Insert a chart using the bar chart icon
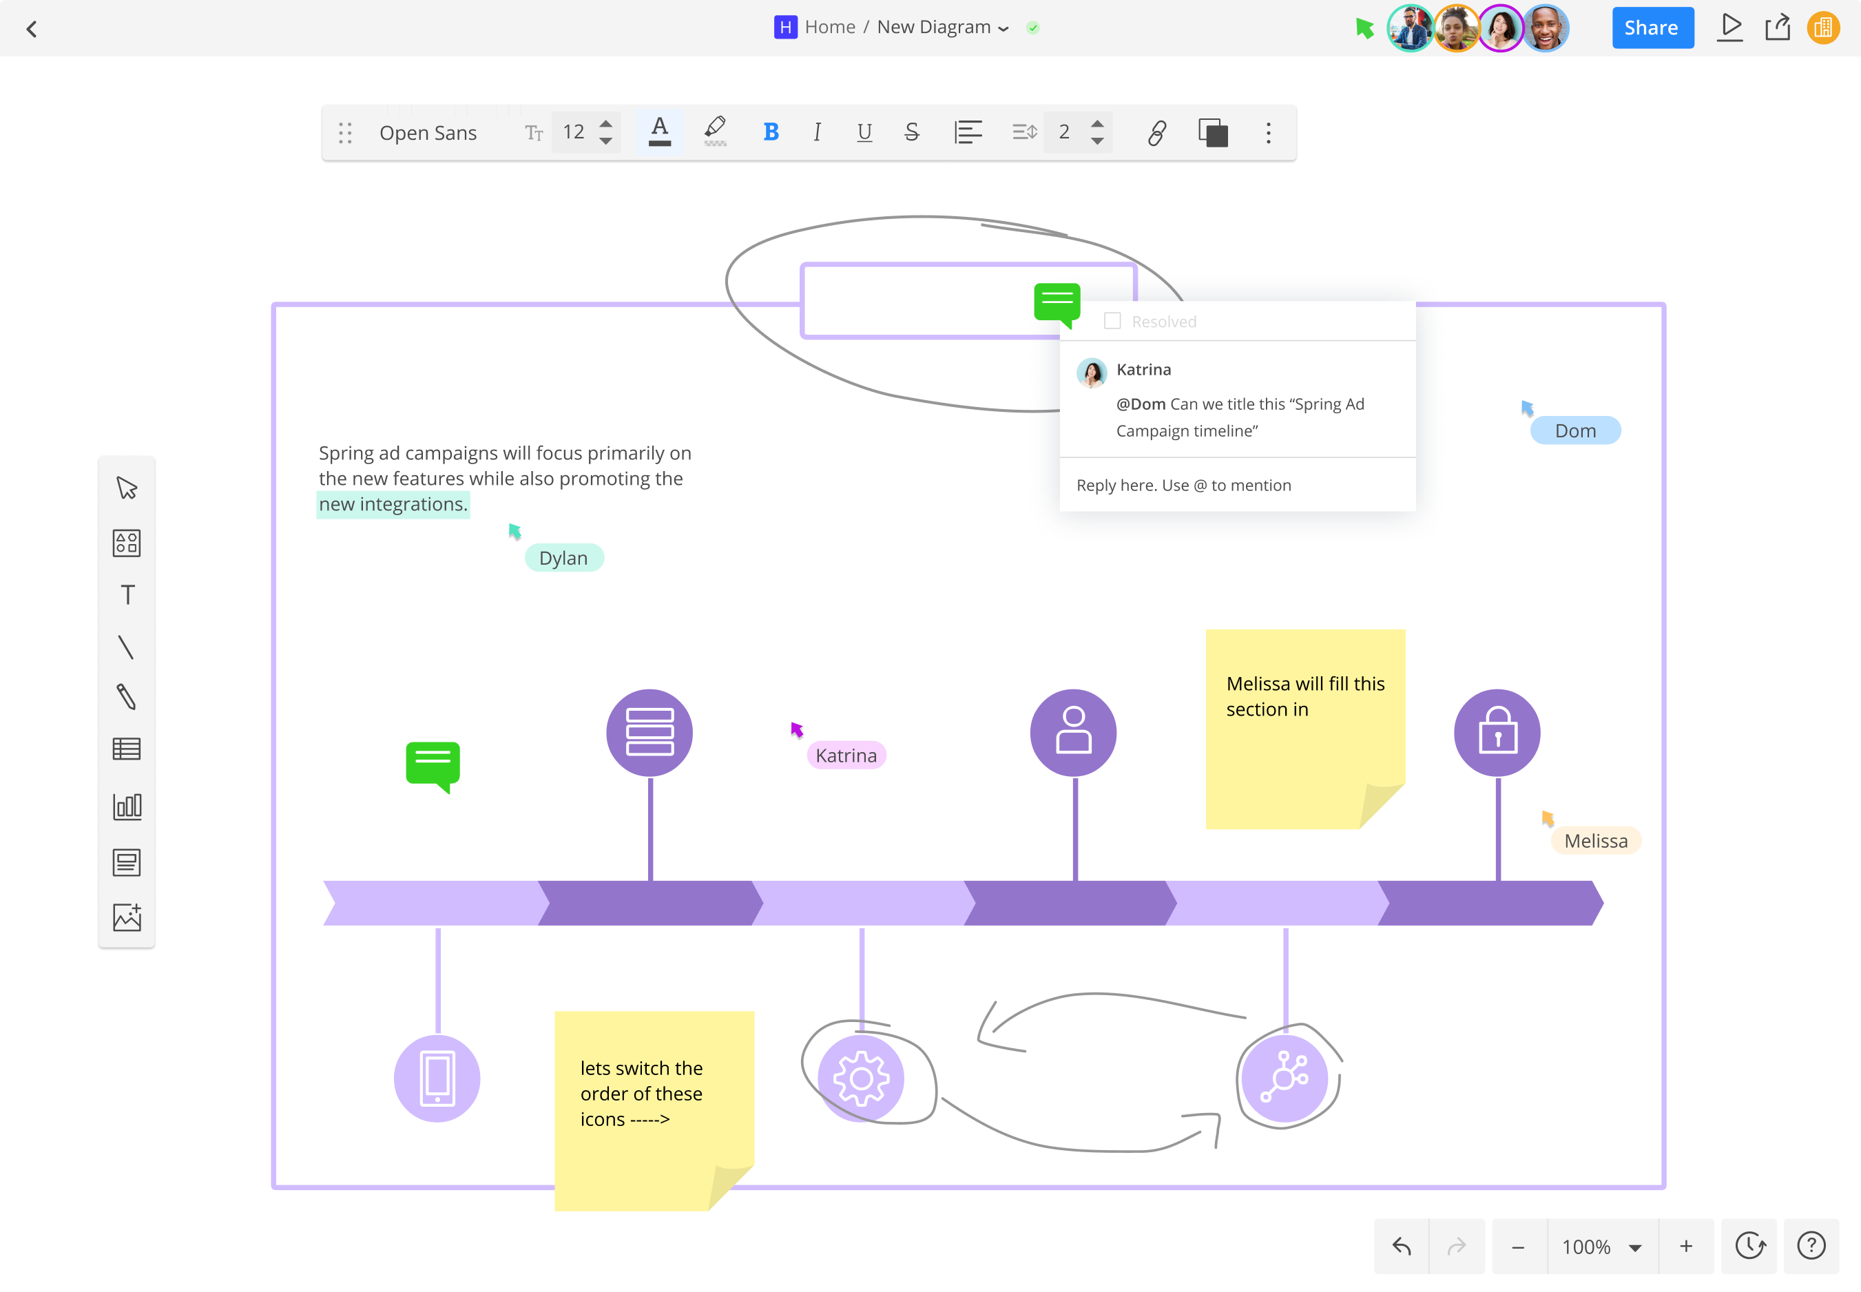The height and width of the screenshot is (1292, 1861). 127,806
